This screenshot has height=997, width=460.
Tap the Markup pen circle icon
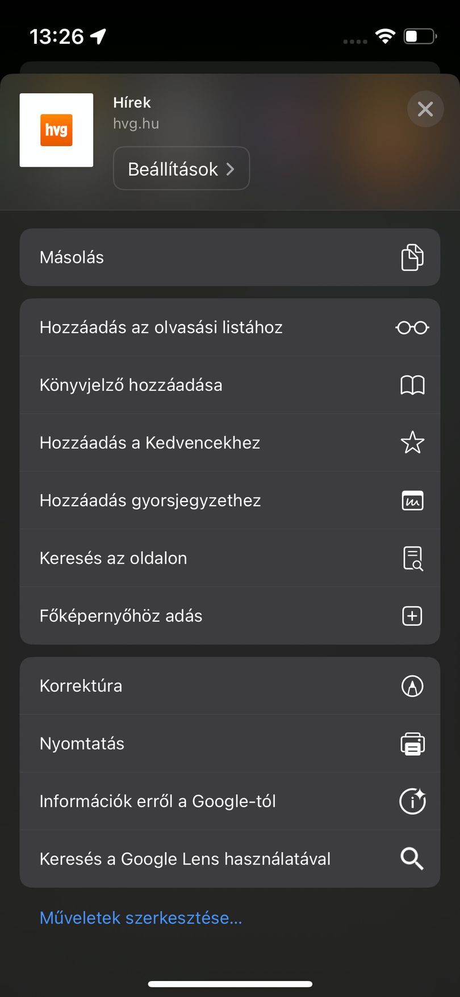412,686
